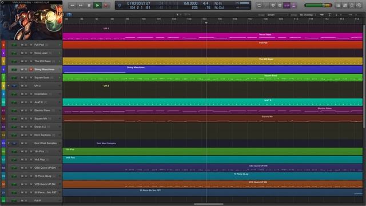
Task: Click the bar position display 104 2 1 81
Action: click(x=140, y=7)
